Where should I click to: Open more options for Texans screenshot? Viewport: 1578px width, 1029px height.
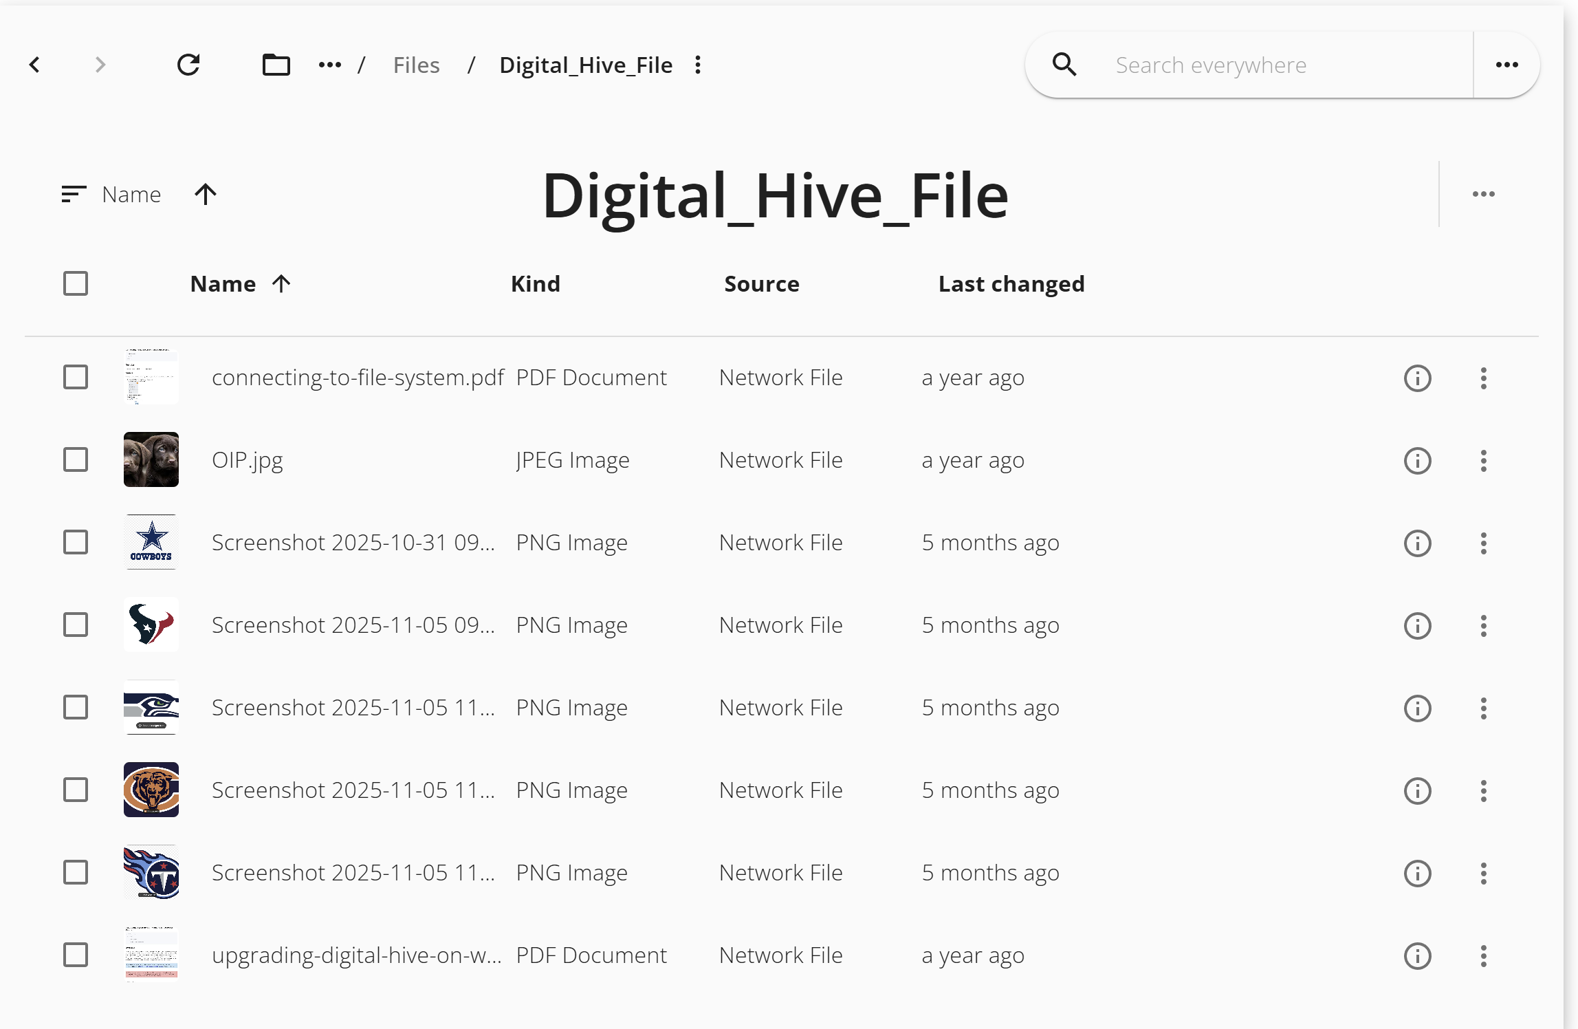1483,625
